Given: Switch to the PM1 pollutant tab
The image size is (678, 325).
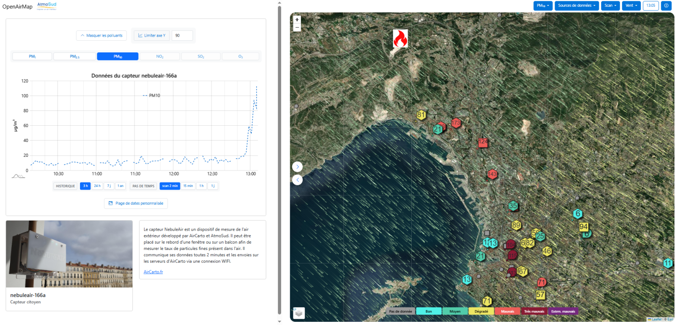Looking at the screenshot, I should [32, 57].
